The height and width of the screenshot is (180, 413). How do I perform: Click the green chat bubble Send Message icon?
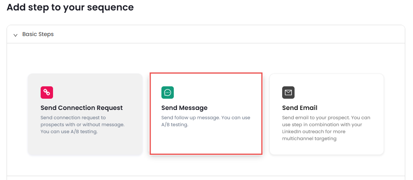pos(168,93)
